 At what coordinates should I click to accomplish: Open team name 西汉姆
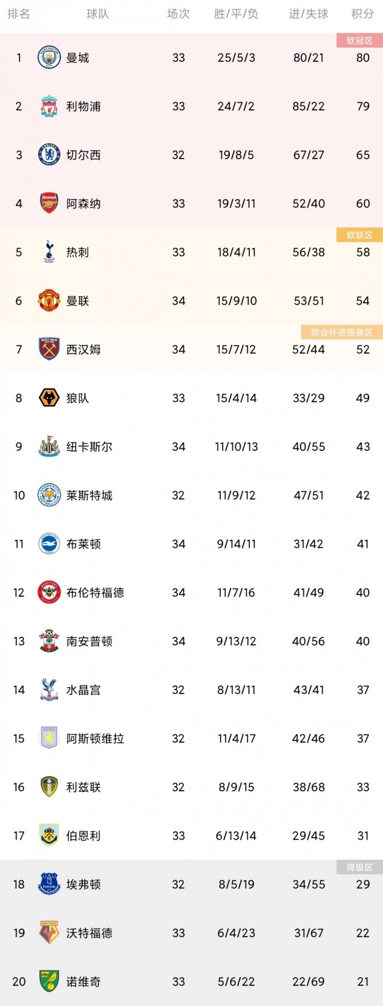[83, 350]
